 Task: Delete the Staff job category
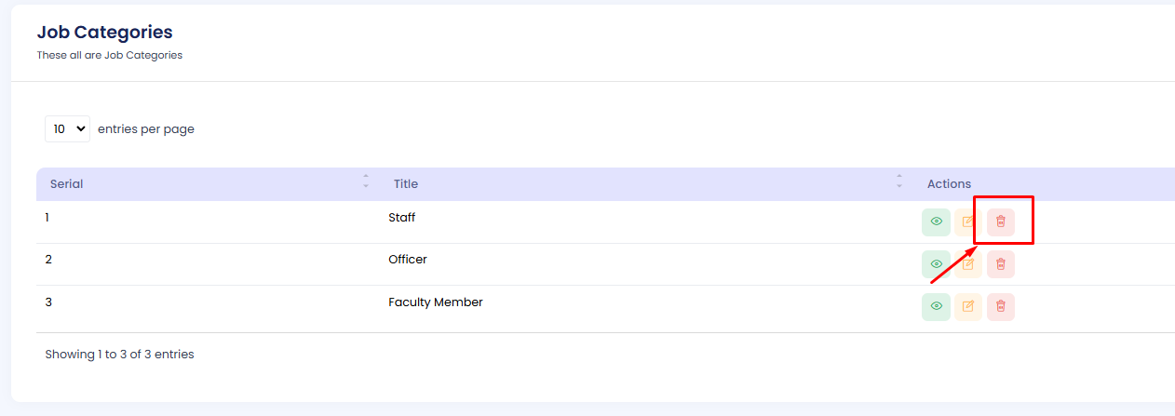(x=1001, y=222)
